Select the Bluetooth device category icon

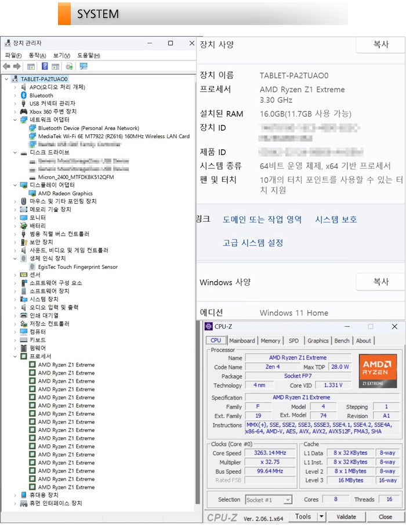tap(24, 95)
